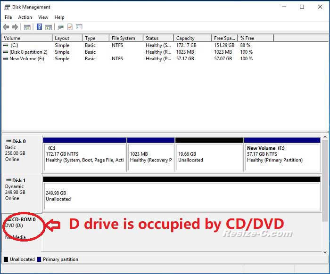Select the (C:) 172.17 GB NTFS partition block
Viewport: 330px width, 274px height.
pos(84,154)
